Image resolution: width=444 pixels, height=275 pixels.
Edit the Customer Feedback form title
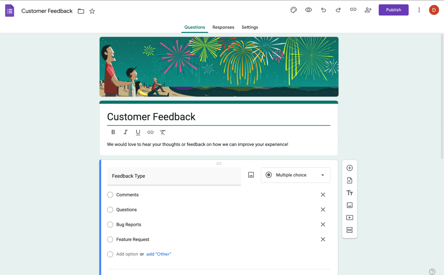pos(219,117)
